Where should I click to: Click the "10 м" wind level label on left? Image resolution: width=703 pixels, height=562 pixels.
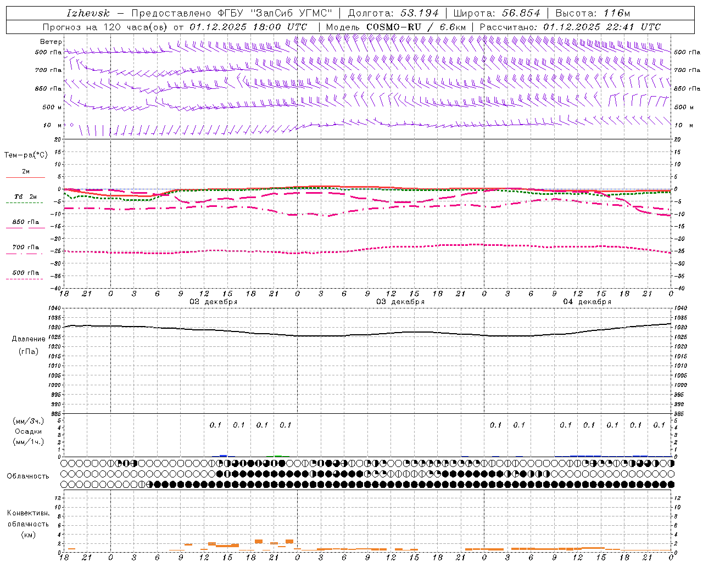[x=52, y=125]
